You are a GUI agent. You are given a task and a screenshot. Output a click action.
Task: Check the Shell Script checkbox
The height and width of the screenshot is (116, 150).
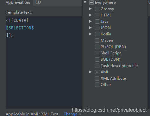coord(97,53)
